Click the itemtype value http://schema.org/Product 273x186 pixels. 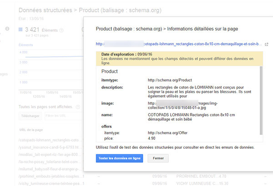(x=170, y=80)
